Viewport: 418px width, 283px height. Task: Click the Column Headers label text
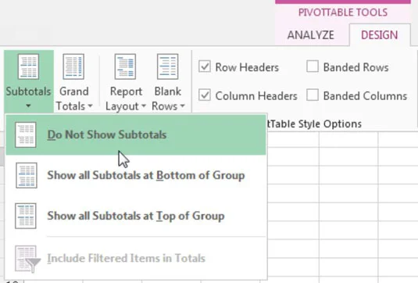(x=256, y=96)
